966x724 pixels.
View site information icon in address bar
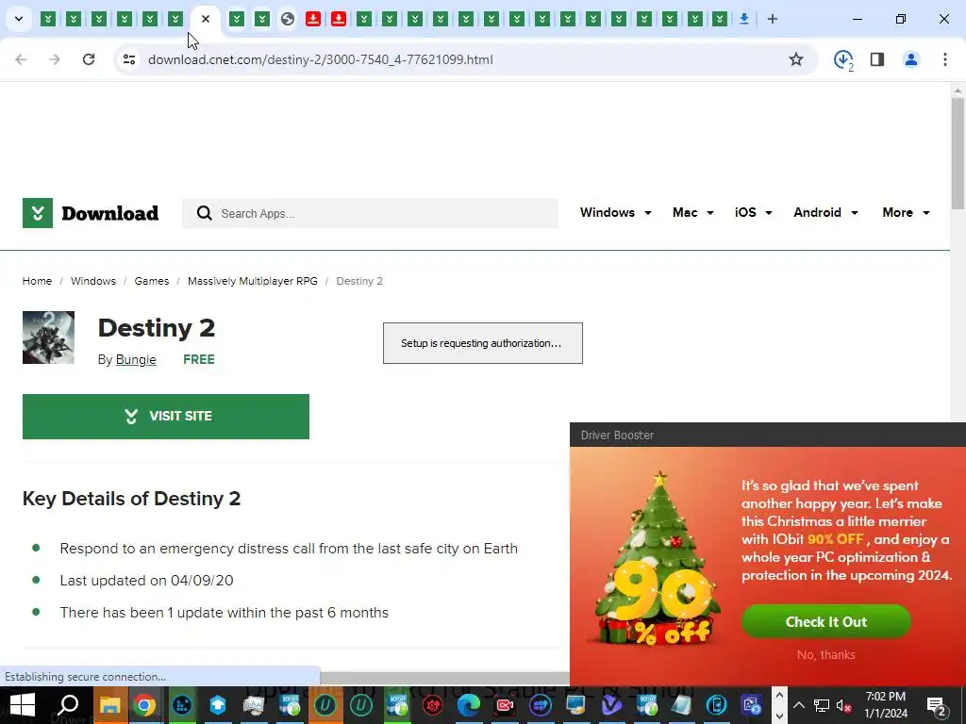[x=129, y=59]
